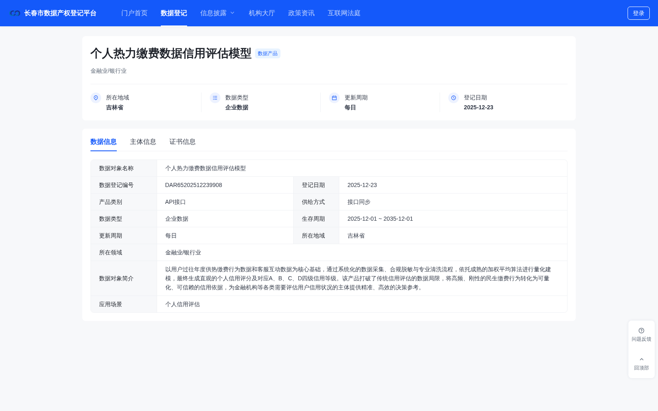Click the 所在领域 label cell

[124, 252]
